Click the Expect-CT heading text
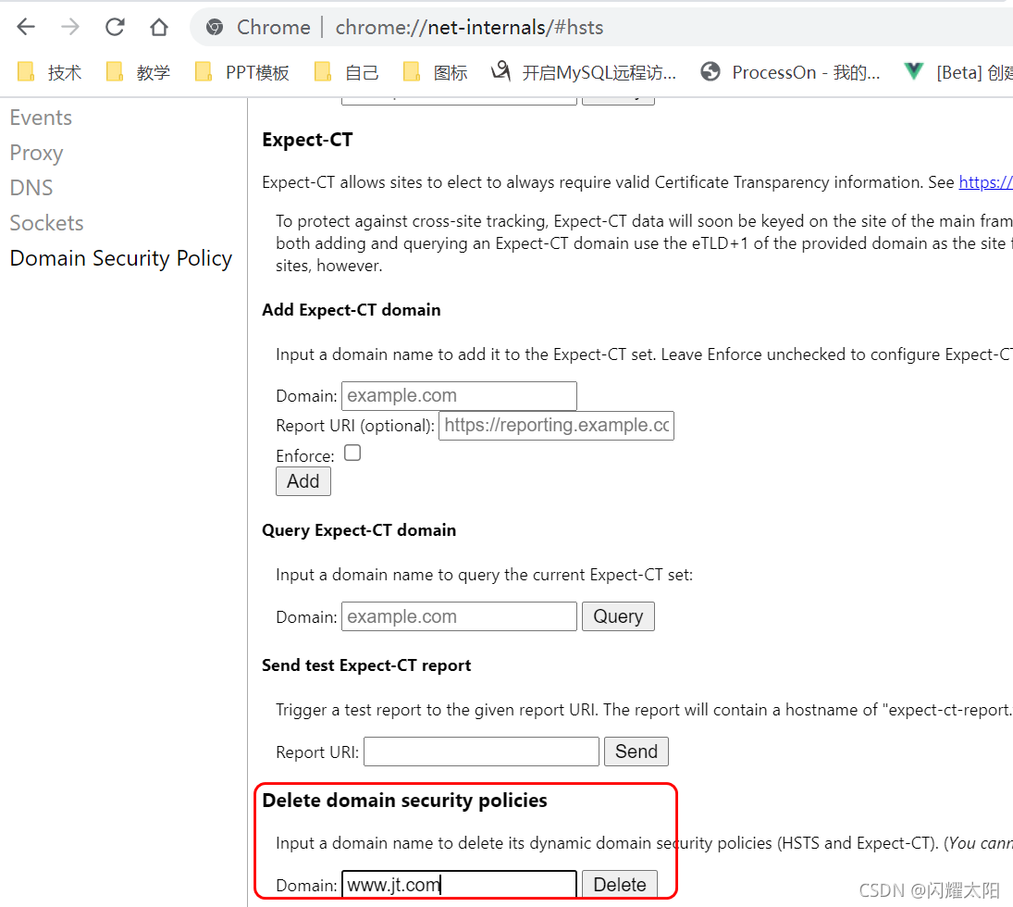The height and width of the screenshot is (907, 1013). [x=307, y=140]
